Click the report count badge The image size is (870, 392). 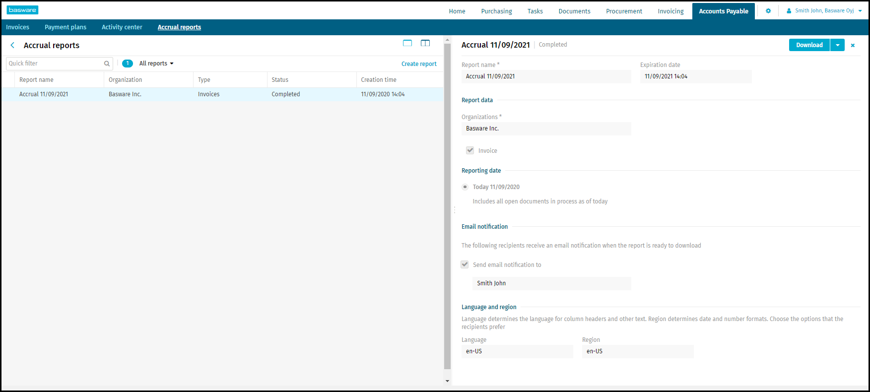[x=128, y=64]
